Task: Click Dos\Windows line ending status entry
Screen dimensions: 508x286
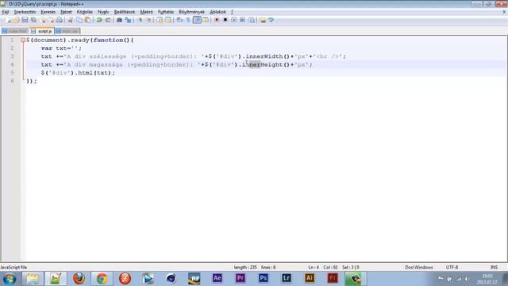Action: pyautogui.click(x=419, y=268)
